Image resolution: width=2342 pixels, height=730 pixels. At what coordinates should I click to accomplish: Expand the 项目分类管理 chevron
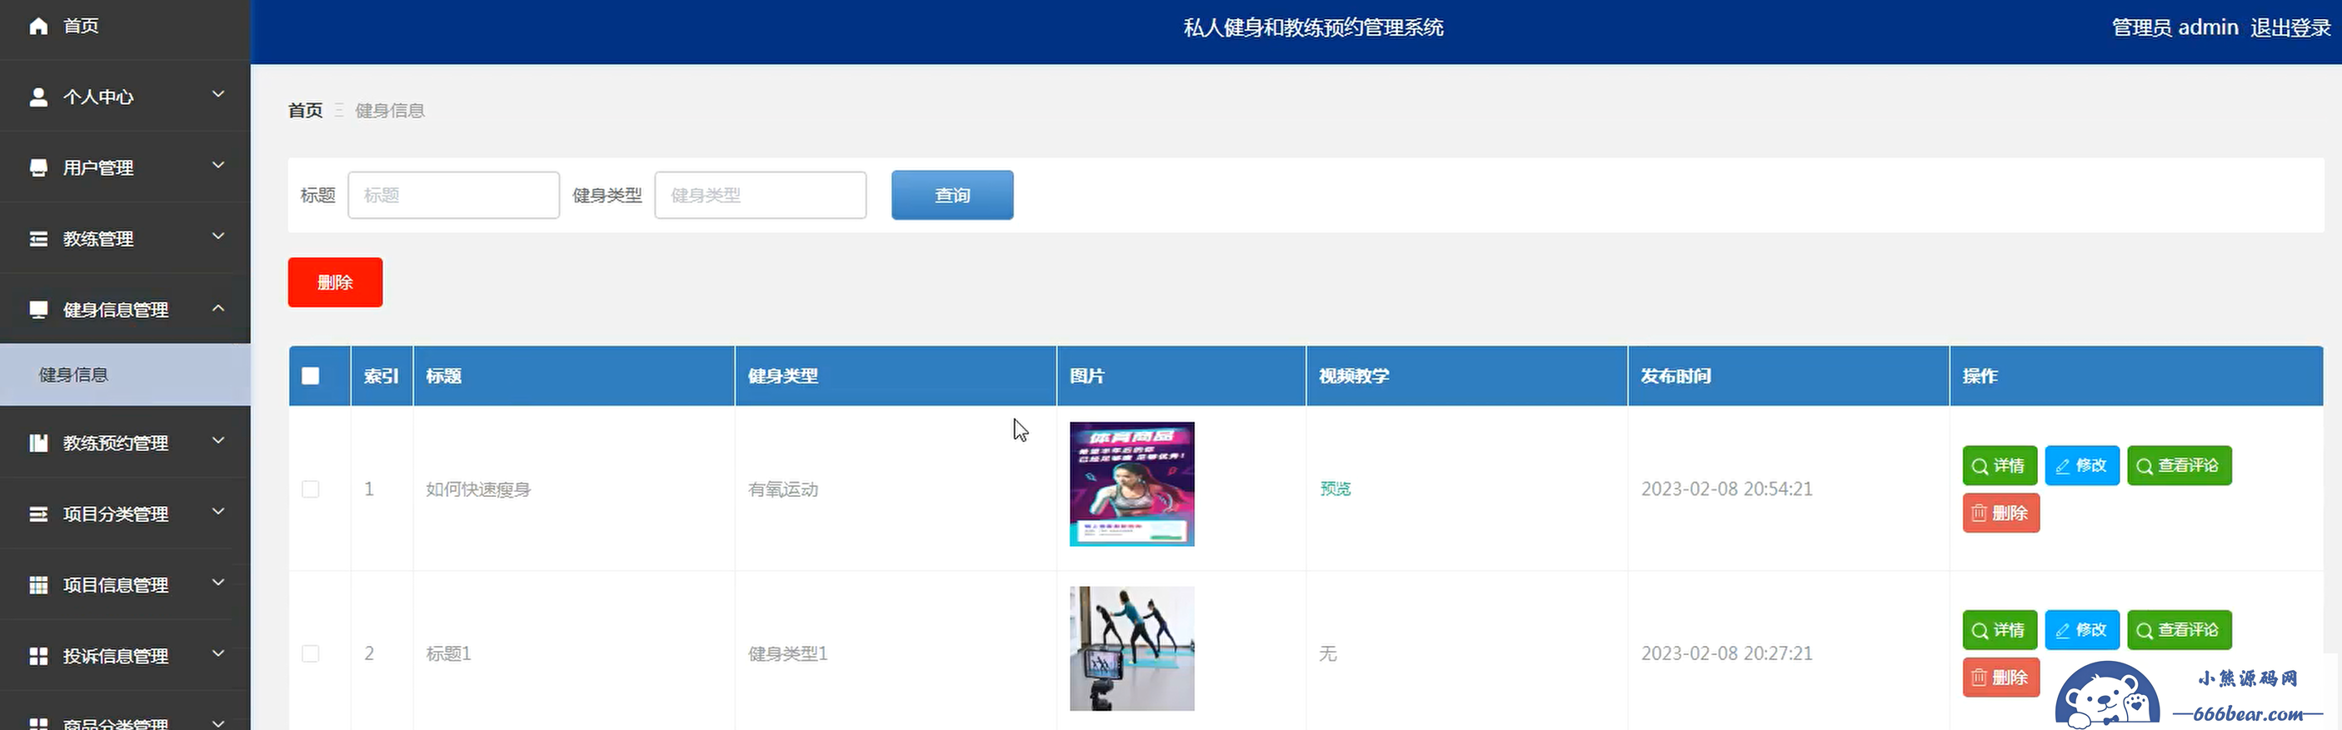click(x=218, y=511)
